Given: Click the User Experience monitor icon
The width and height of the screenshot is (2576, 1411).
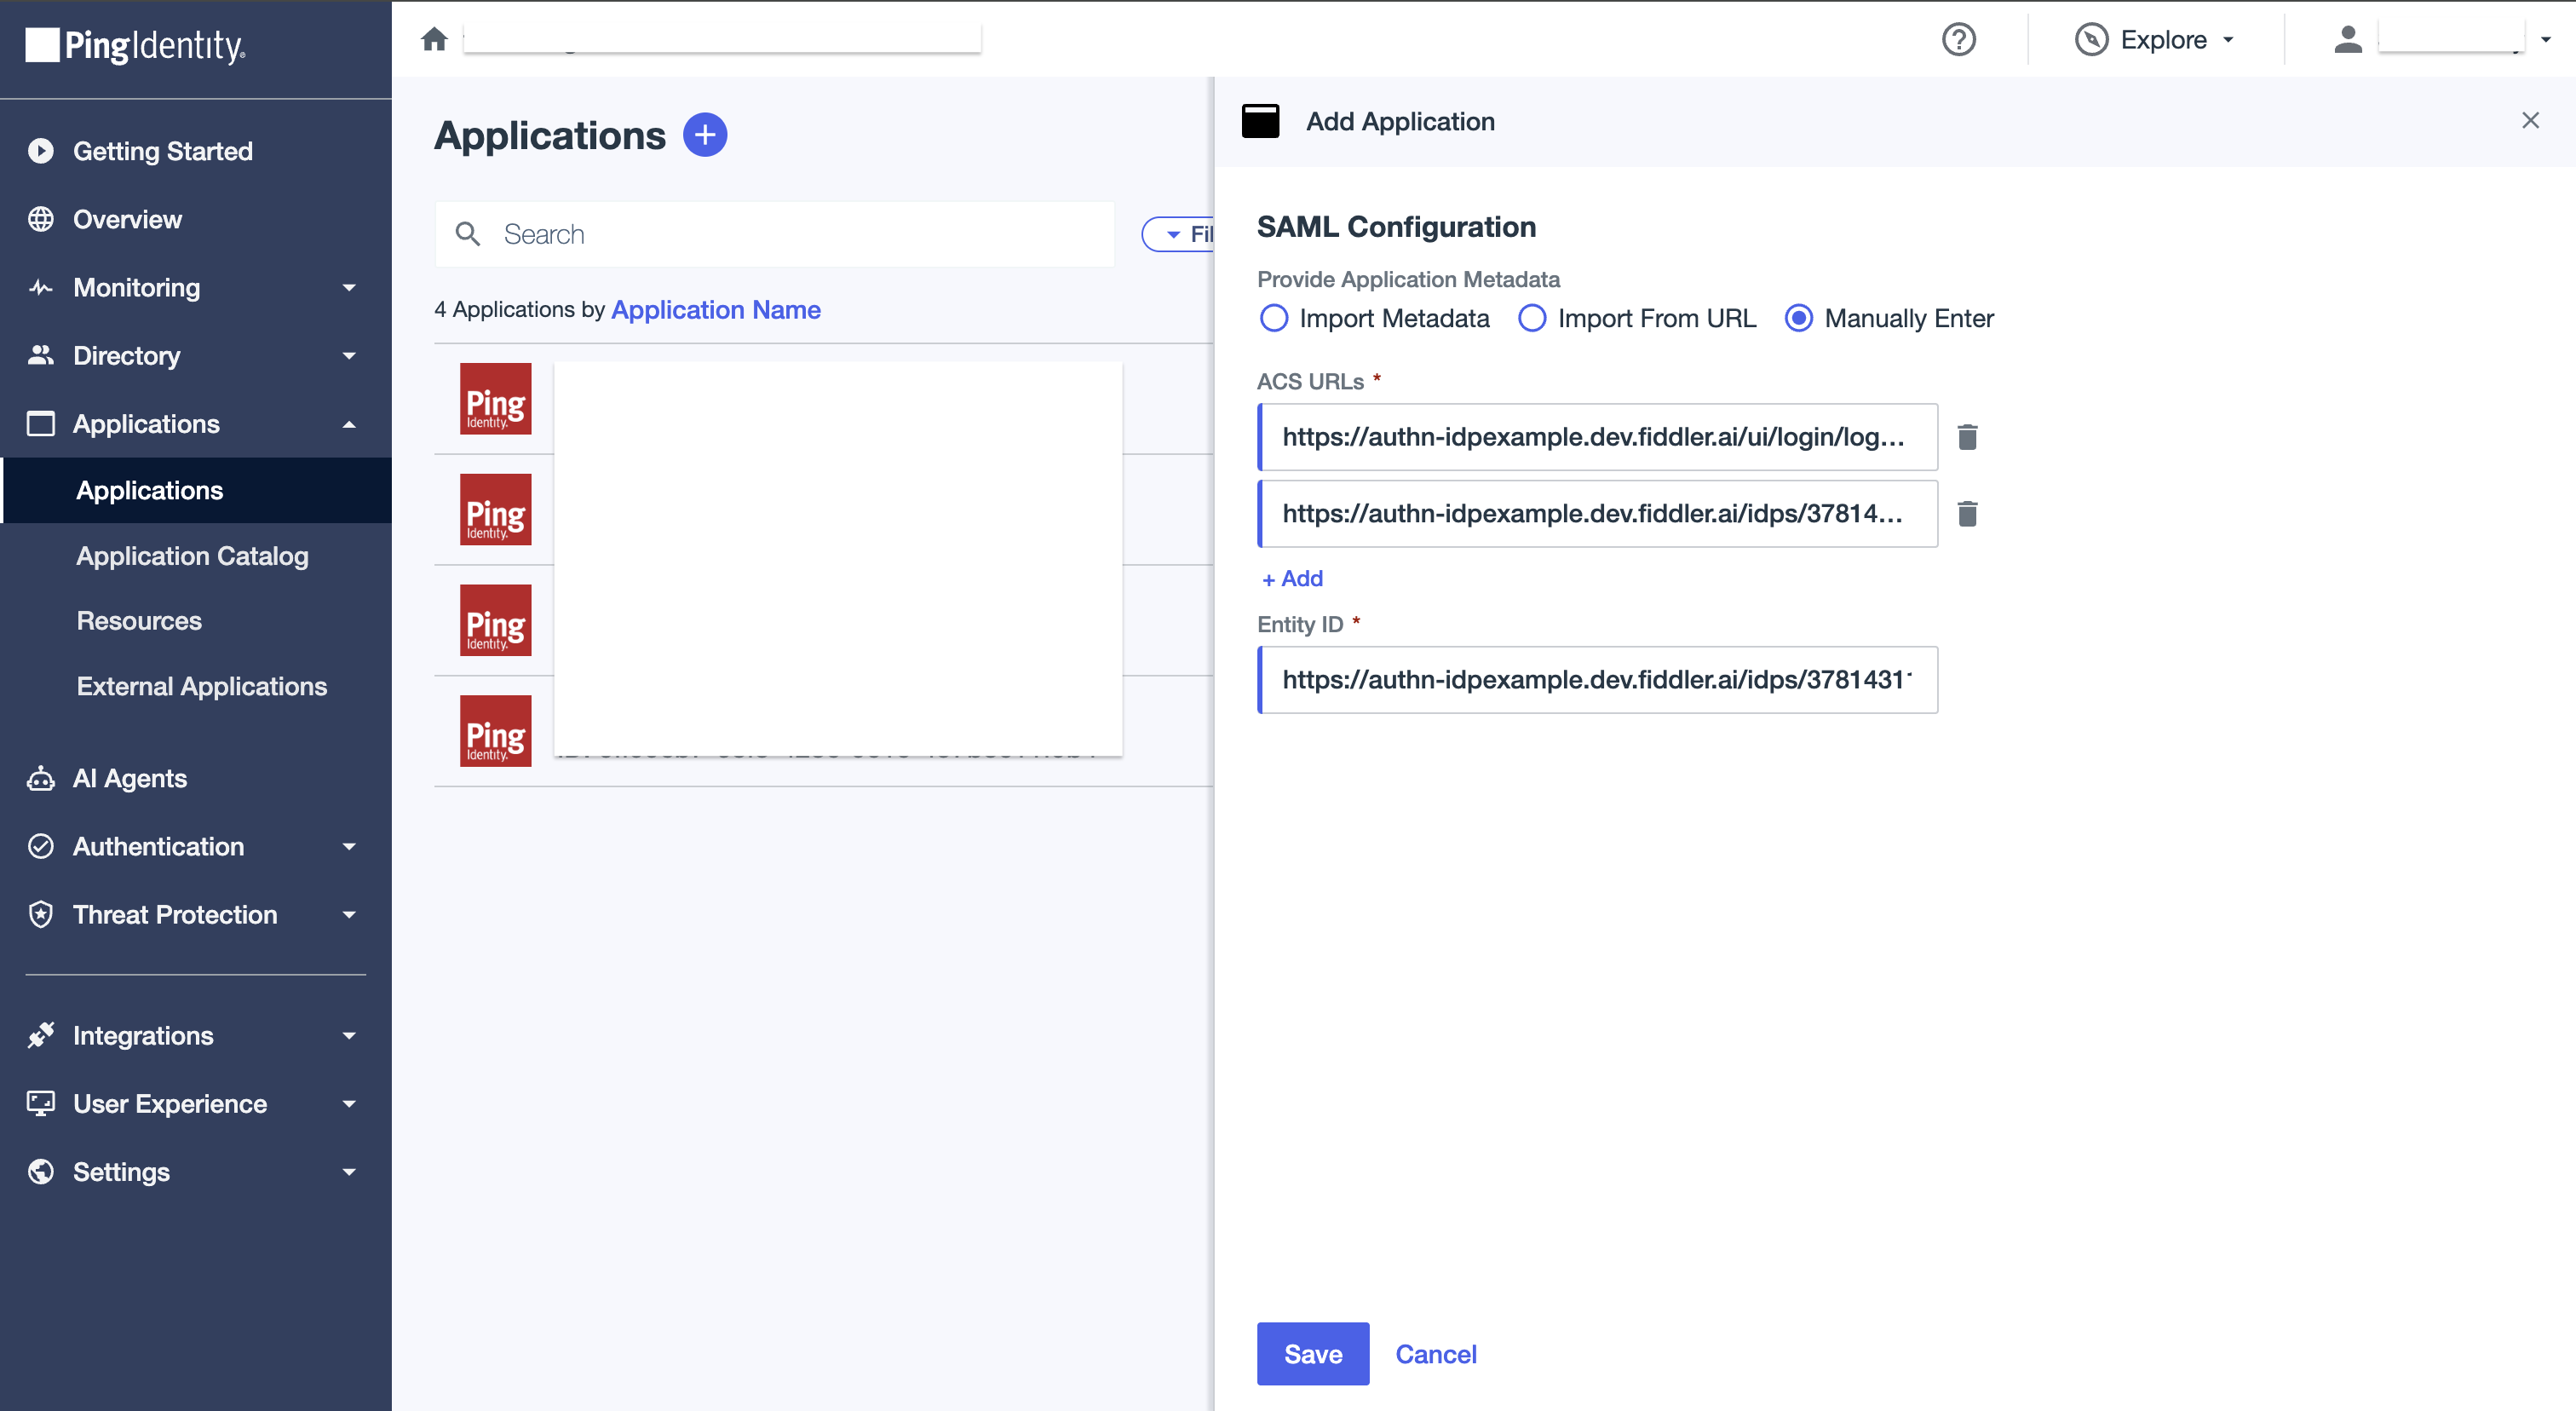Looking at the screenshot, I should point(41,1103).
